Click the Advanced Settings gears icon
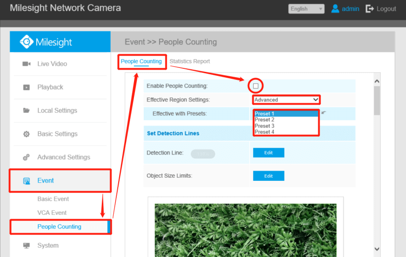 [x=26, y=157]
